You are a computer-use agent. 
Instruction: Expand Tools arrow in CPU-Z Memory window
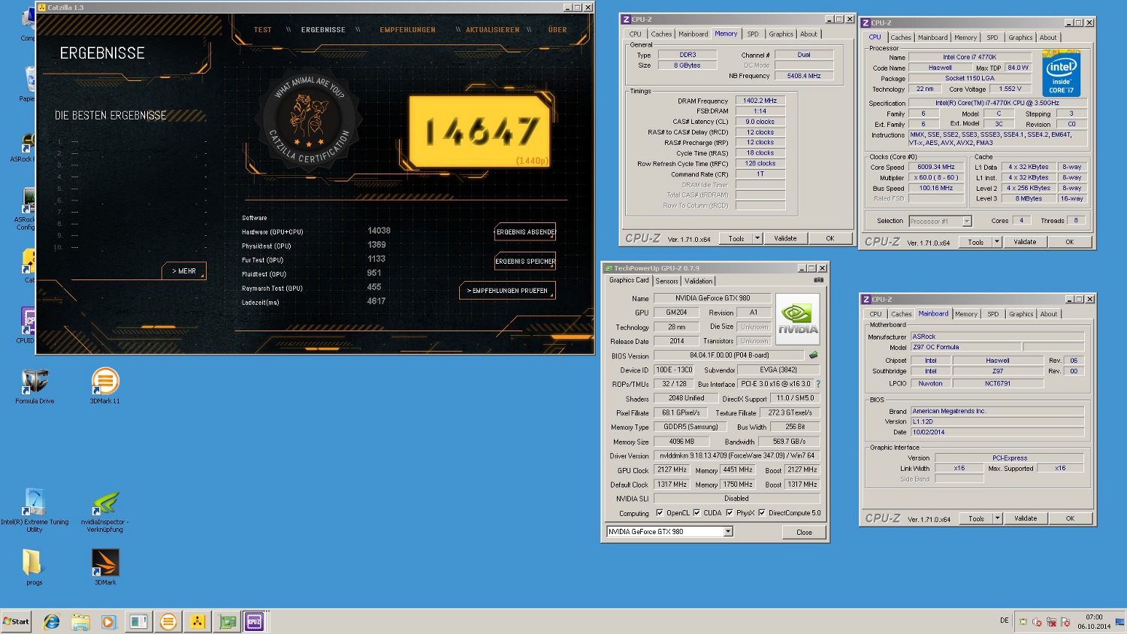tap(757, 238)
